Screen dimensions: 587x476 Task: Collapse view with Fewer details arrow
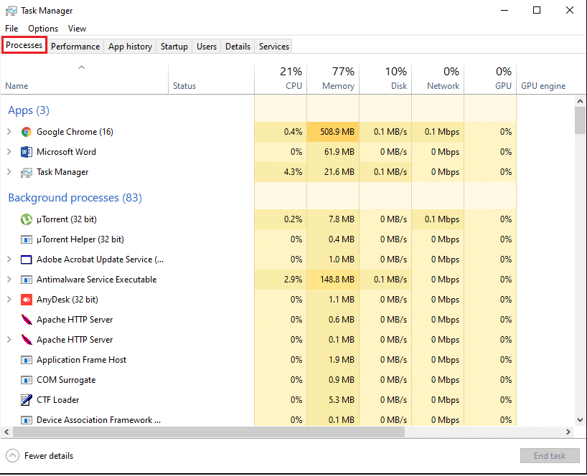coord(12,456)
